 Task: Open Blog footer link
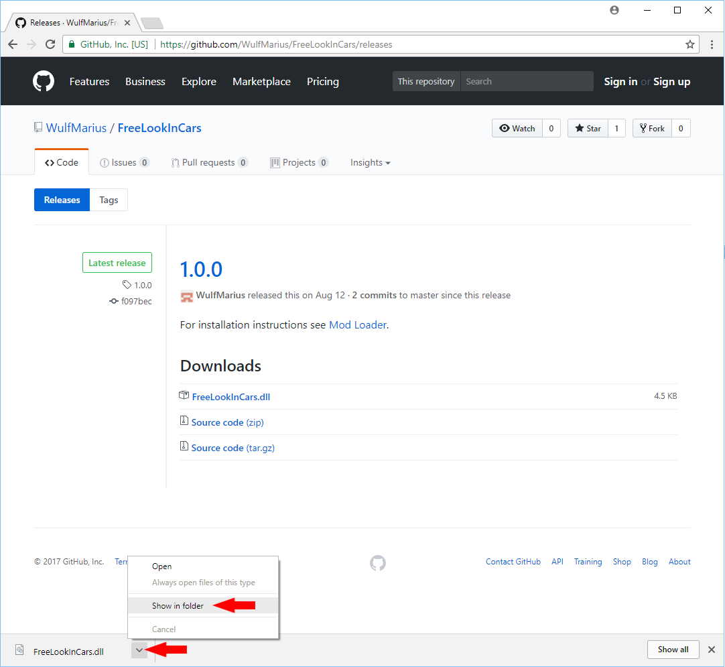649,562
